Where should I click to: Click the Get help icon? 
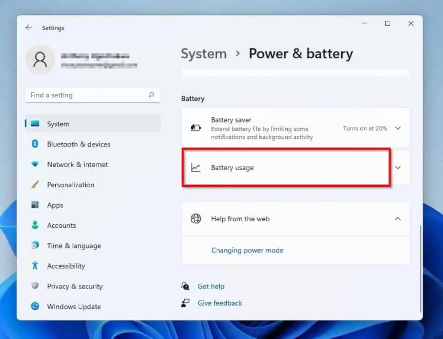click(x=185, y=286)
